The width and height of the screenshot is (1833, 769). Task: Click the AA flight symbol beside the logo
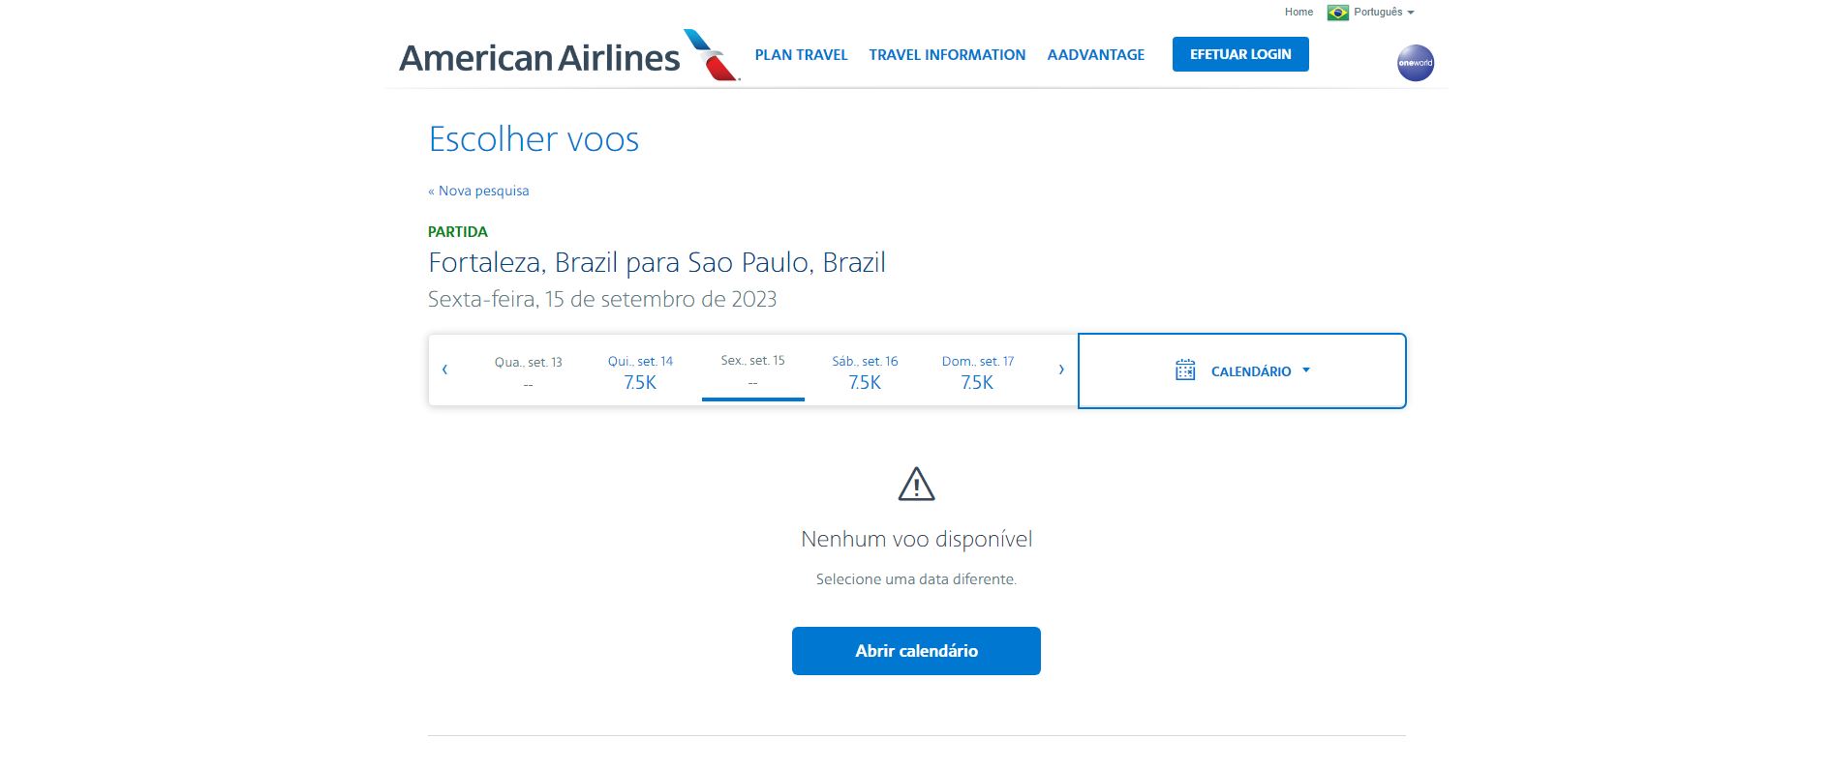(x=710, y=53)
